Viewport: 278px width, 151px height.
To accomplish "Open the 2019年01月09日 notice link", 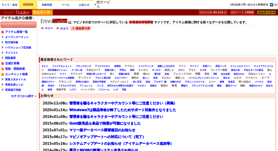I will tap(116, 117).
